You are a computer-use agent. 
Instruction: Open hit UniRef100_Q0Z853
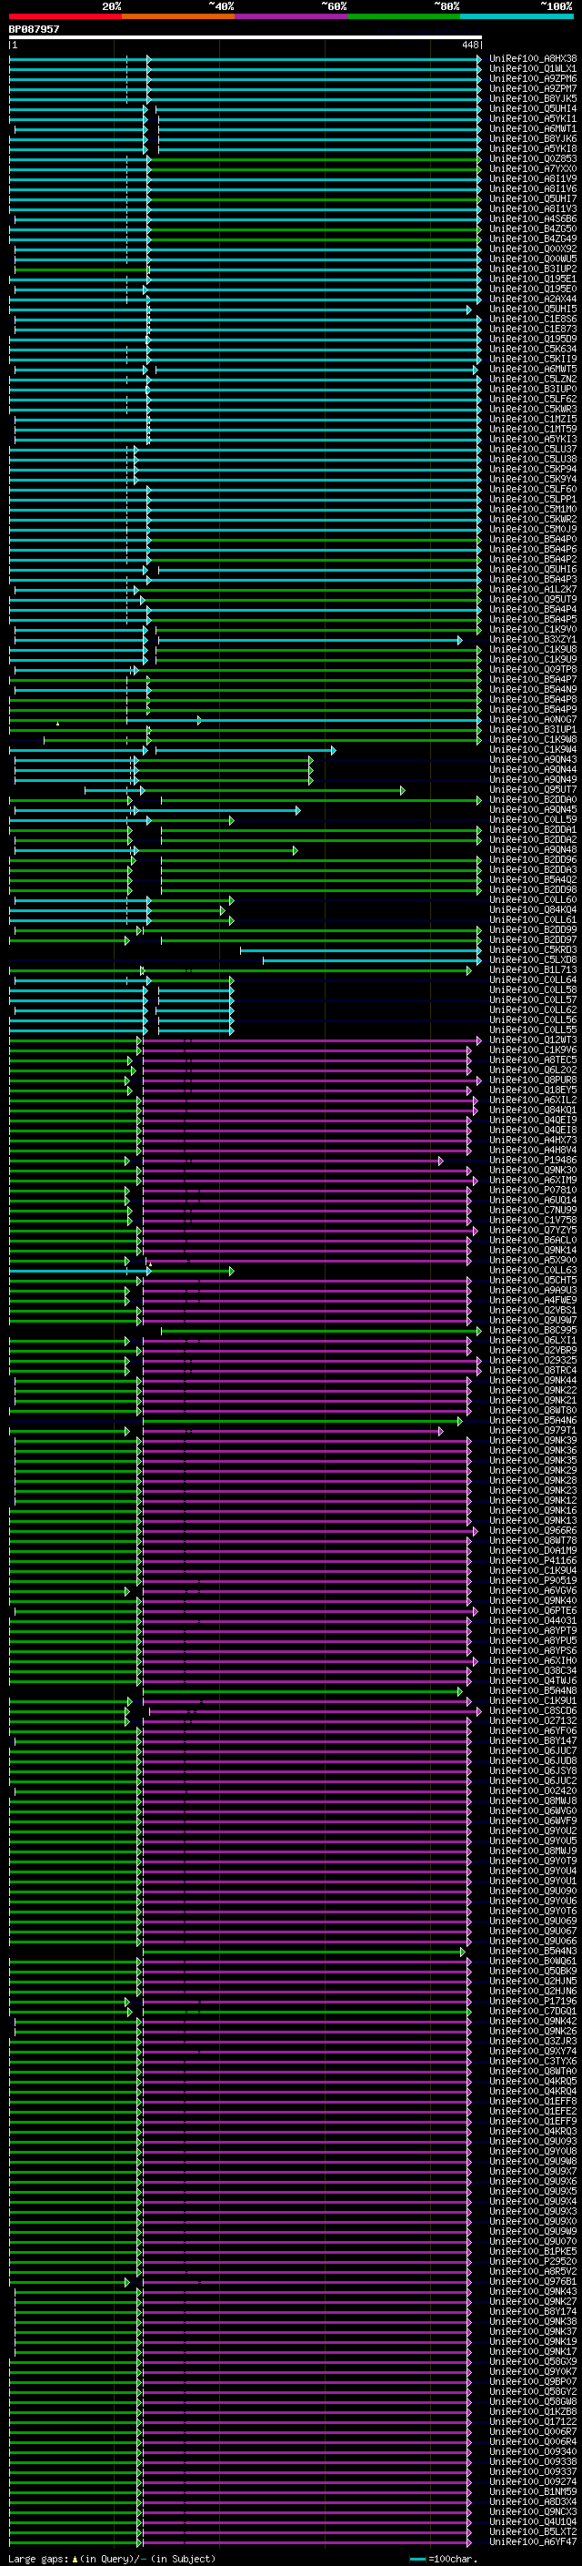pos(533,159)
